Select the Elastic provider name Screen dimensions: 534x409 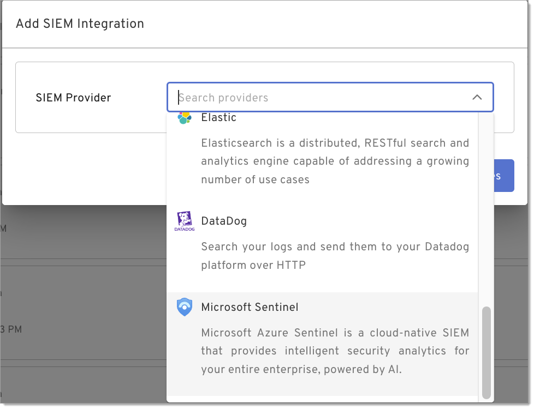pos(218,117)
